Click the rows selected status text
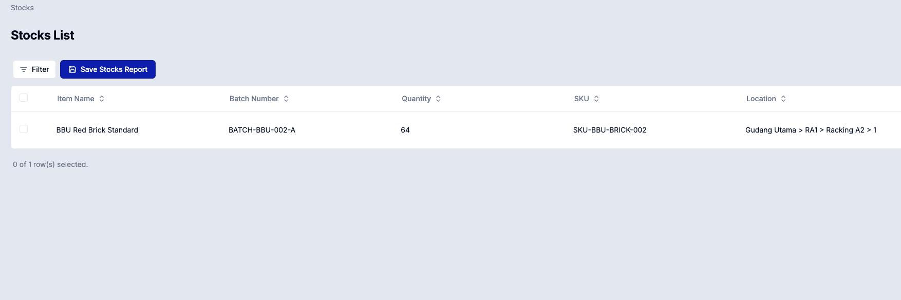 50,164
